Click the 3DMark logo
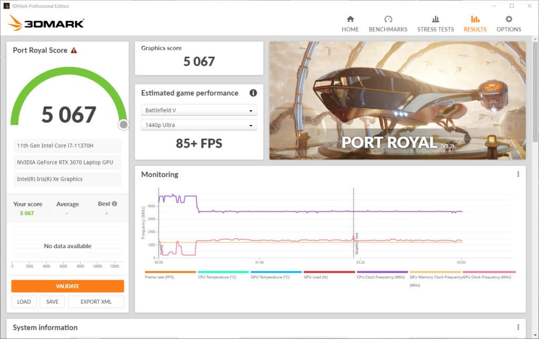Image resolution: width=539 pixels, height=339 pixels. coord(46,23)
